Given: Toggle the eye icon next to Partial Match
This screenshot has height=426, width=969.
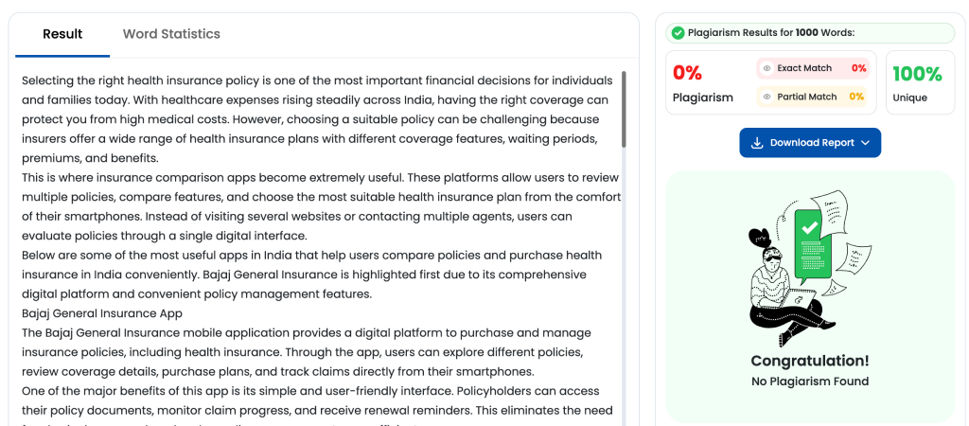Looking at the screenshot, I should point(766,97).
